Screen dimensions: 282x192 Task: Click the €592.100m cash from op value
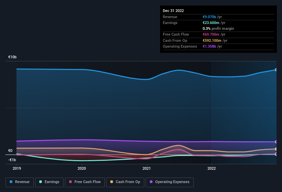coord(212,40)
